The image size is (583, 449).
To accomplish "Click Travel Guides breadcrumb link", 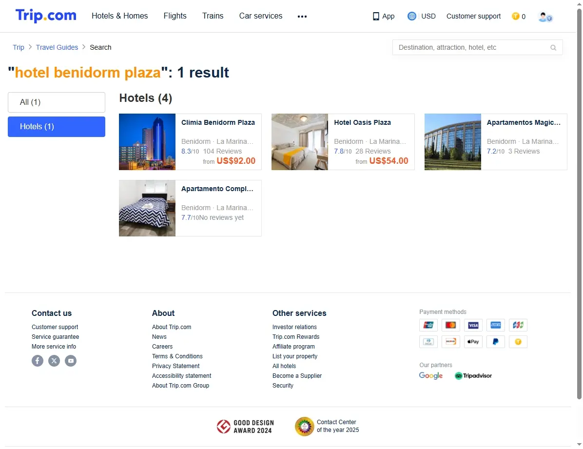I will [57, 47].
